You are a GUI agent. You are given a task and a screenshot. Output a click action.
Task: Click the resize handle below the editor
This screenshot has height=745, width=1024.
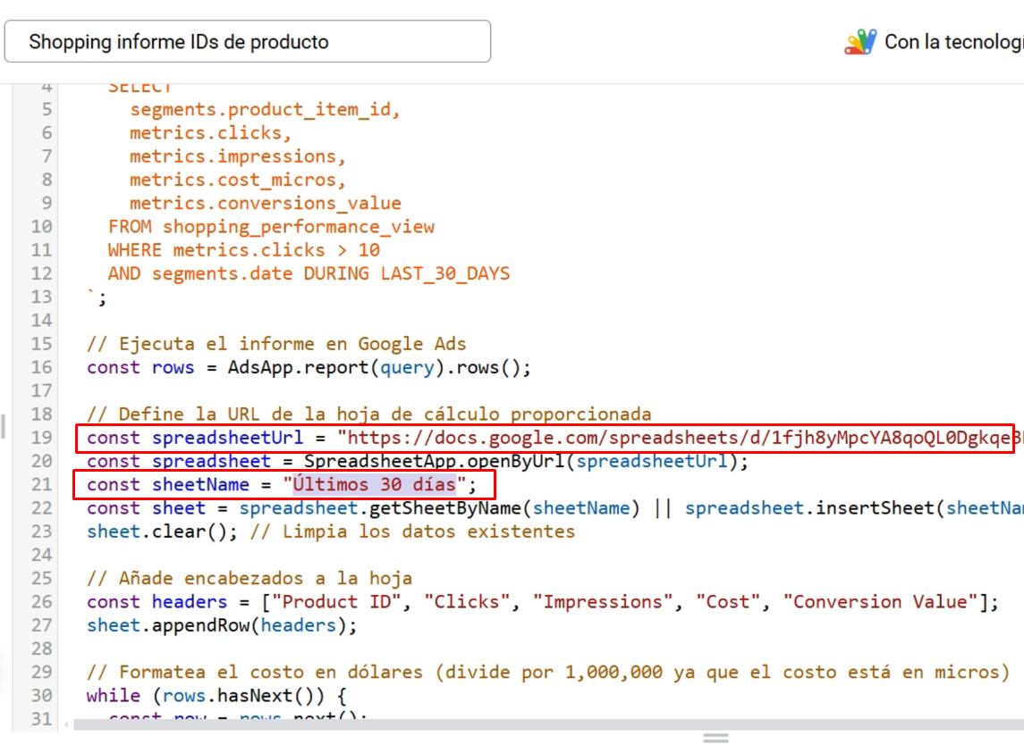click(715, 738)
